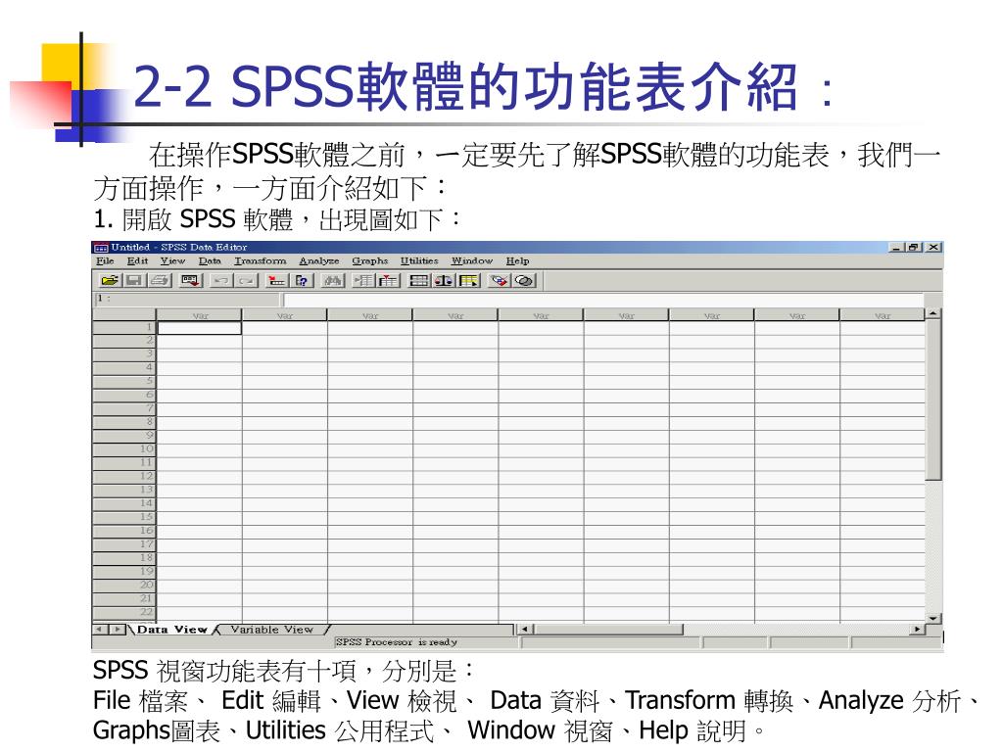Switch to the Data View tab
This screenshot has height=752, width=1003.
pyautogui.click(x=172, y=630)
